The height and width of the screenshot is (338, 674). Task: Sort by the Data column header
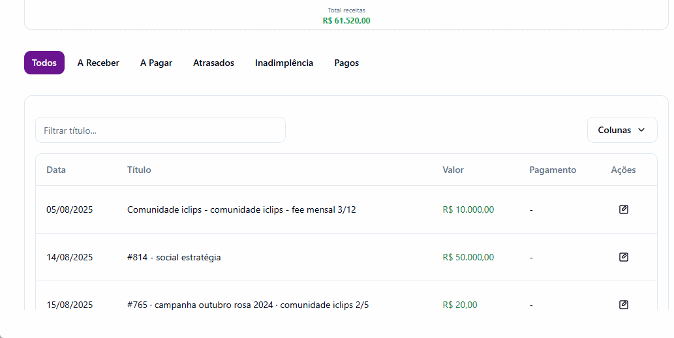coord(56,170)
